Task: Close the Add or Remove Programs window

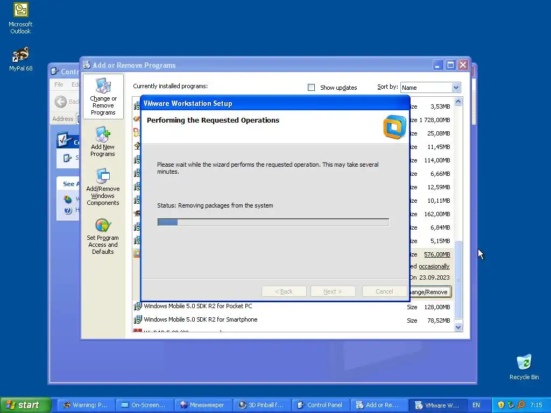Action: (463, 65)
